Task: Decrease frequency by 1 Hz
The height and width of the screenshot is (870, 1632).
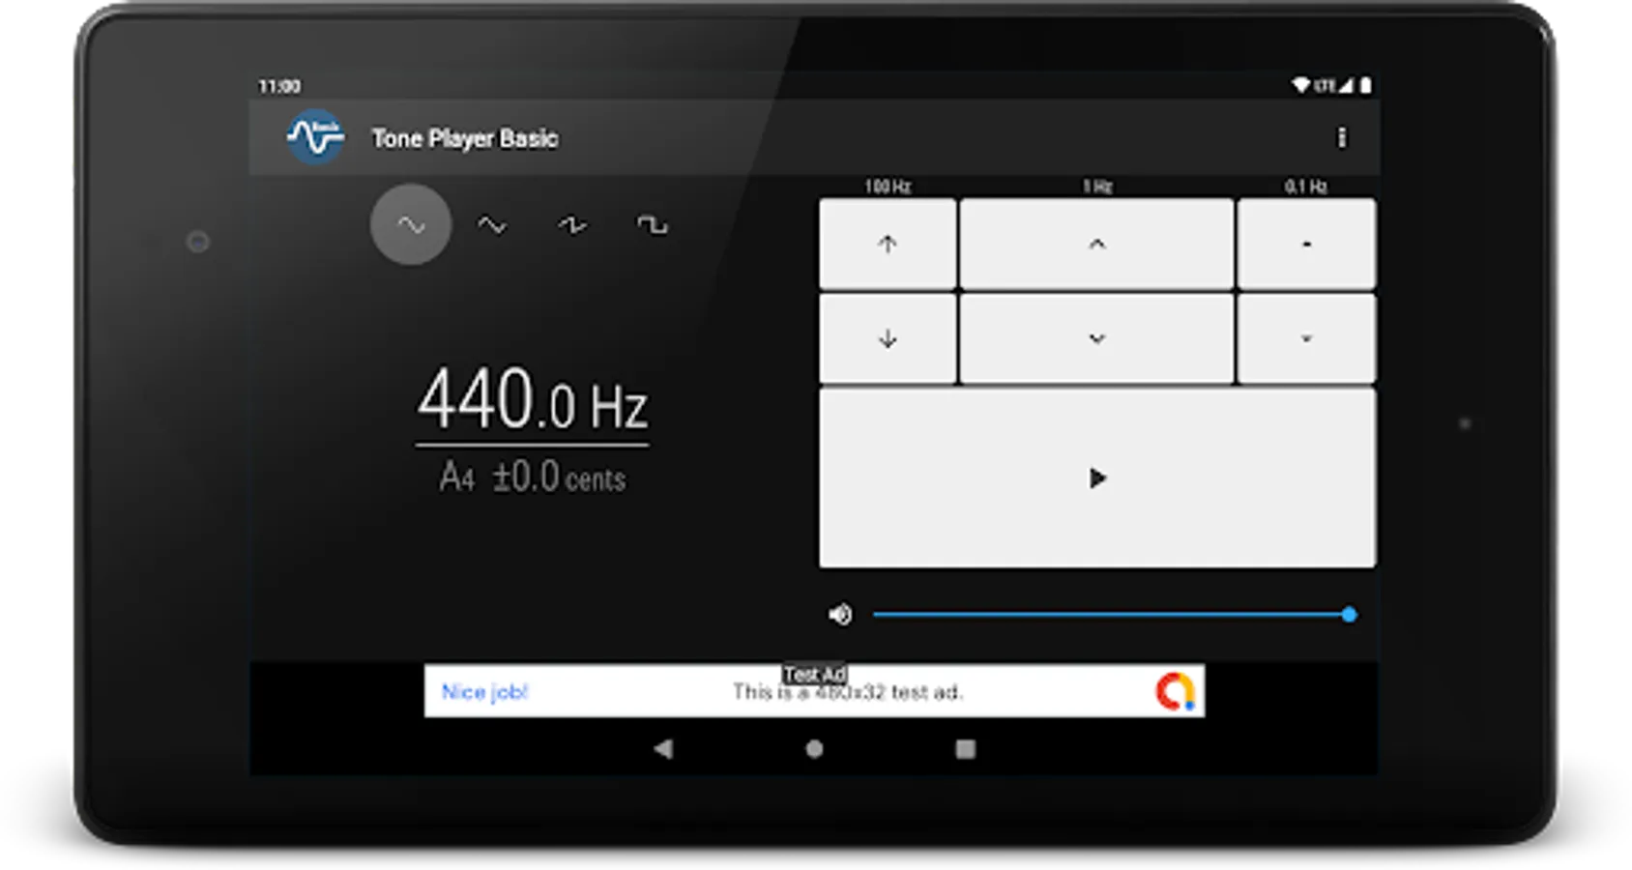Action: (1096, 339)
